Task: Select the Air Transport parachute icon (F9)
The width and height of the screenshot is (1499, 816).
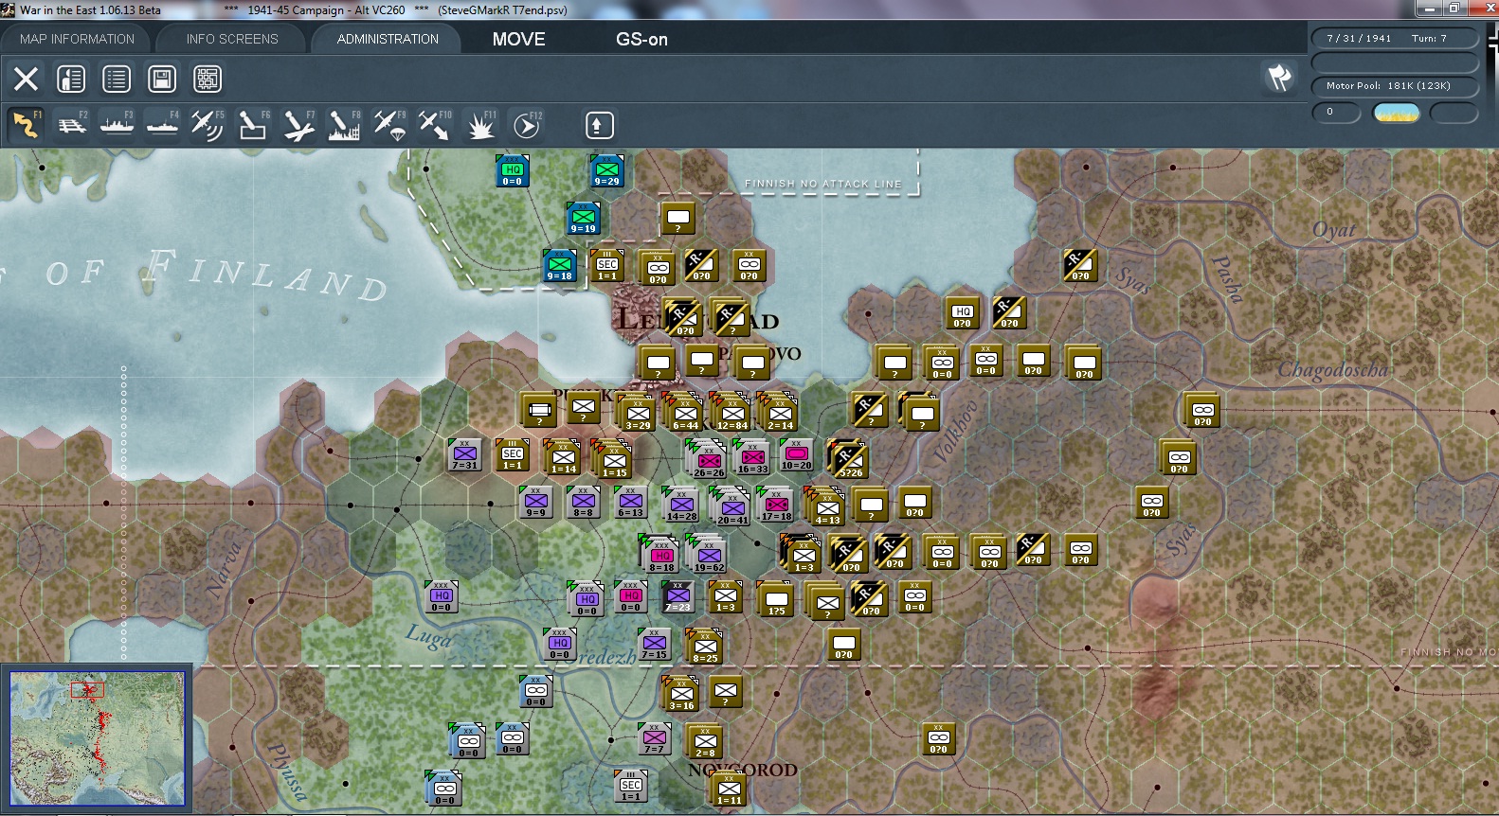Action: click(389, 125)
